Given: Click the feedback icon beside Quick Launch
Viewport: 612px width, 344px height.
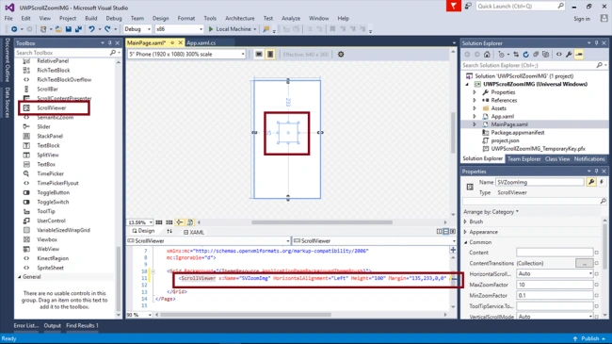Looking at the screenshot, I should pos(468,6).
